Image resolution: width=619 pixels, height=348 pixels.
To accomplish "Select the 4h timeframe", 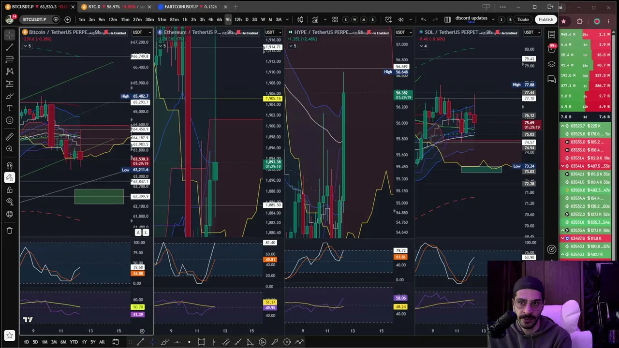I will [x=211, y=19].
